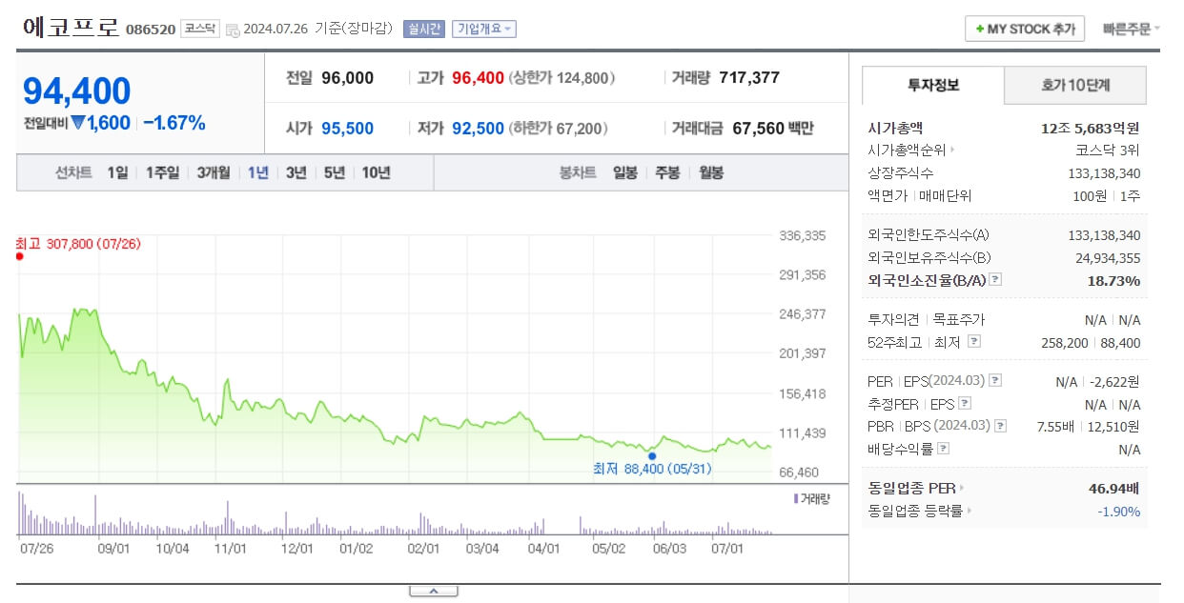Click the 외국인보유주식수(B) value 24,934,355
The image size is (1184, 603).
(1108, 257)
